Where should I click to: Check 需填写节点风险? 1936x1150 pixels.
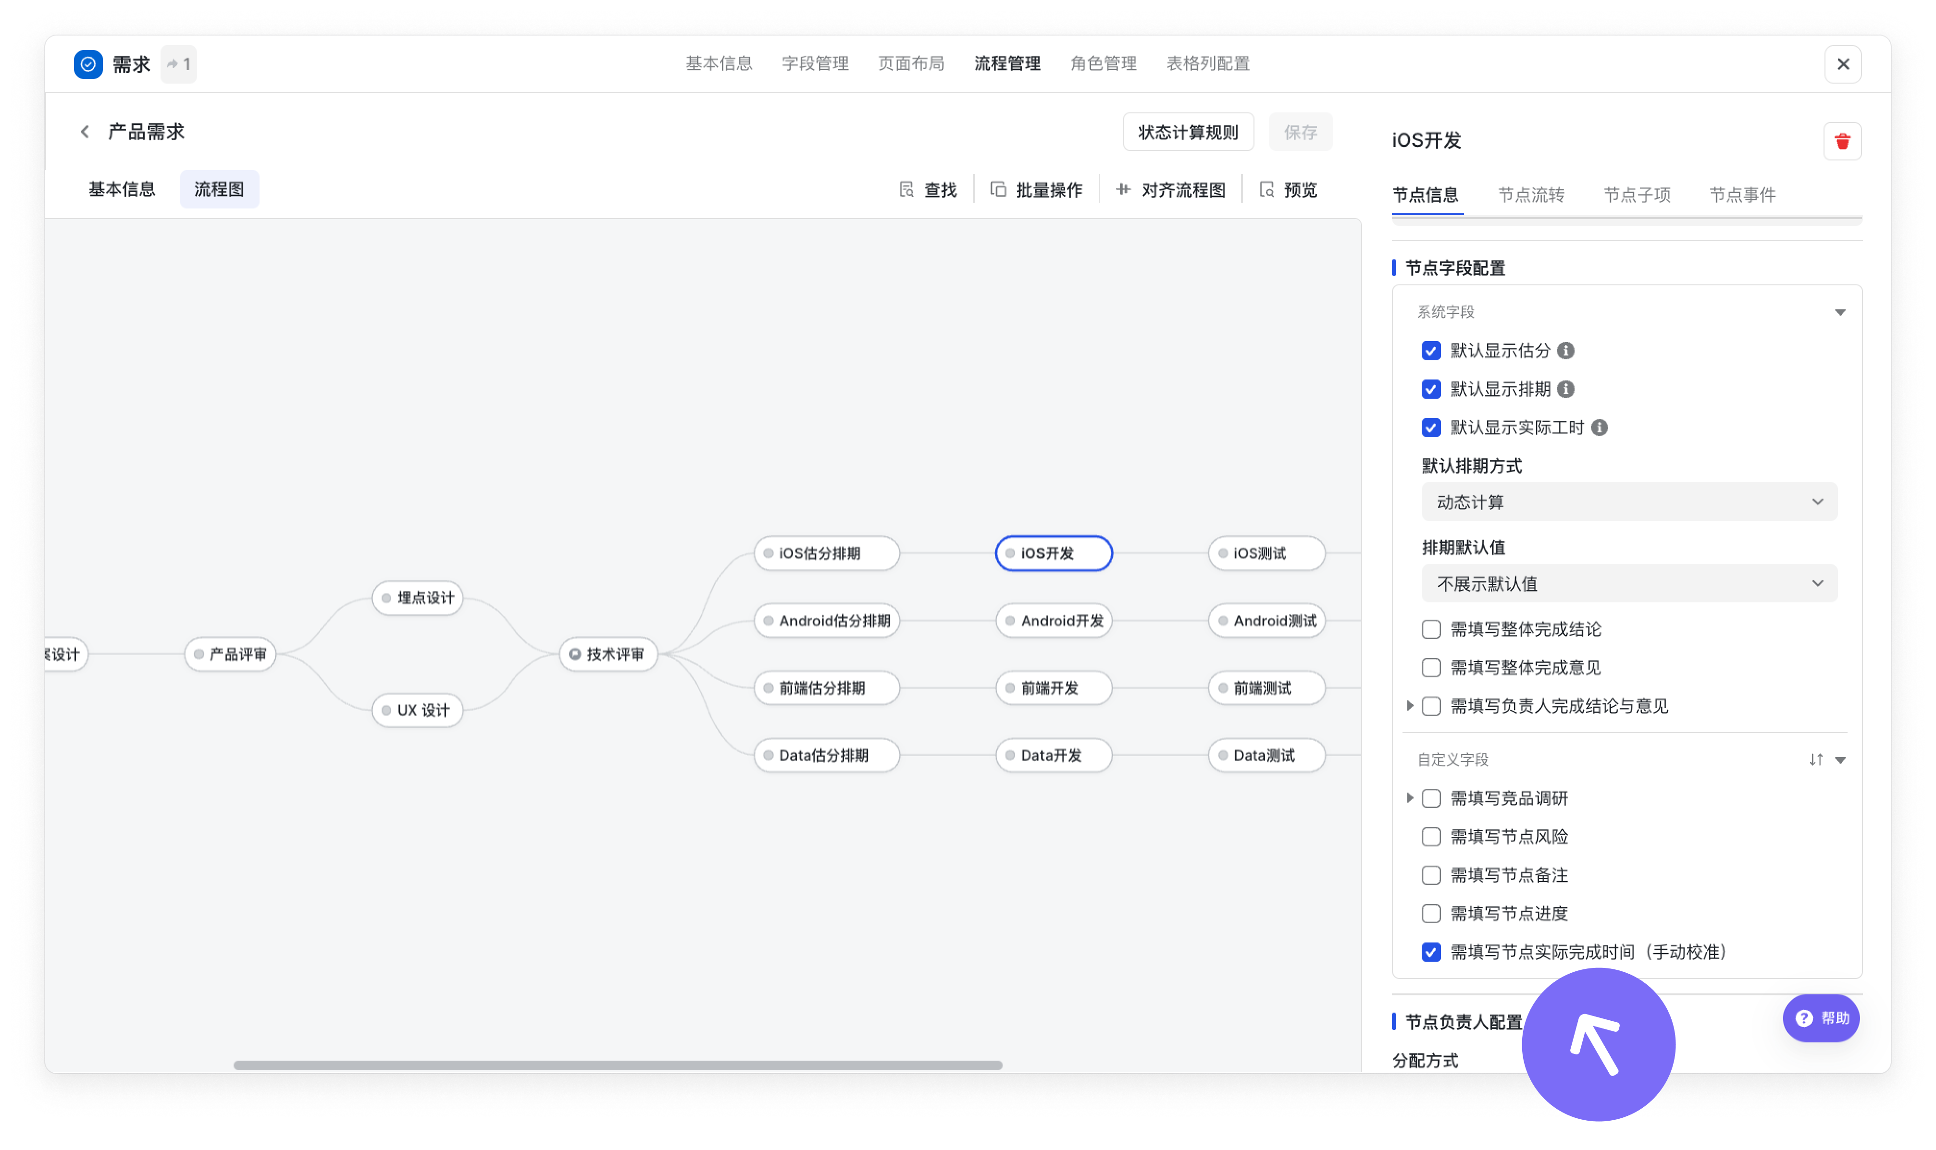pos(1430,837)
